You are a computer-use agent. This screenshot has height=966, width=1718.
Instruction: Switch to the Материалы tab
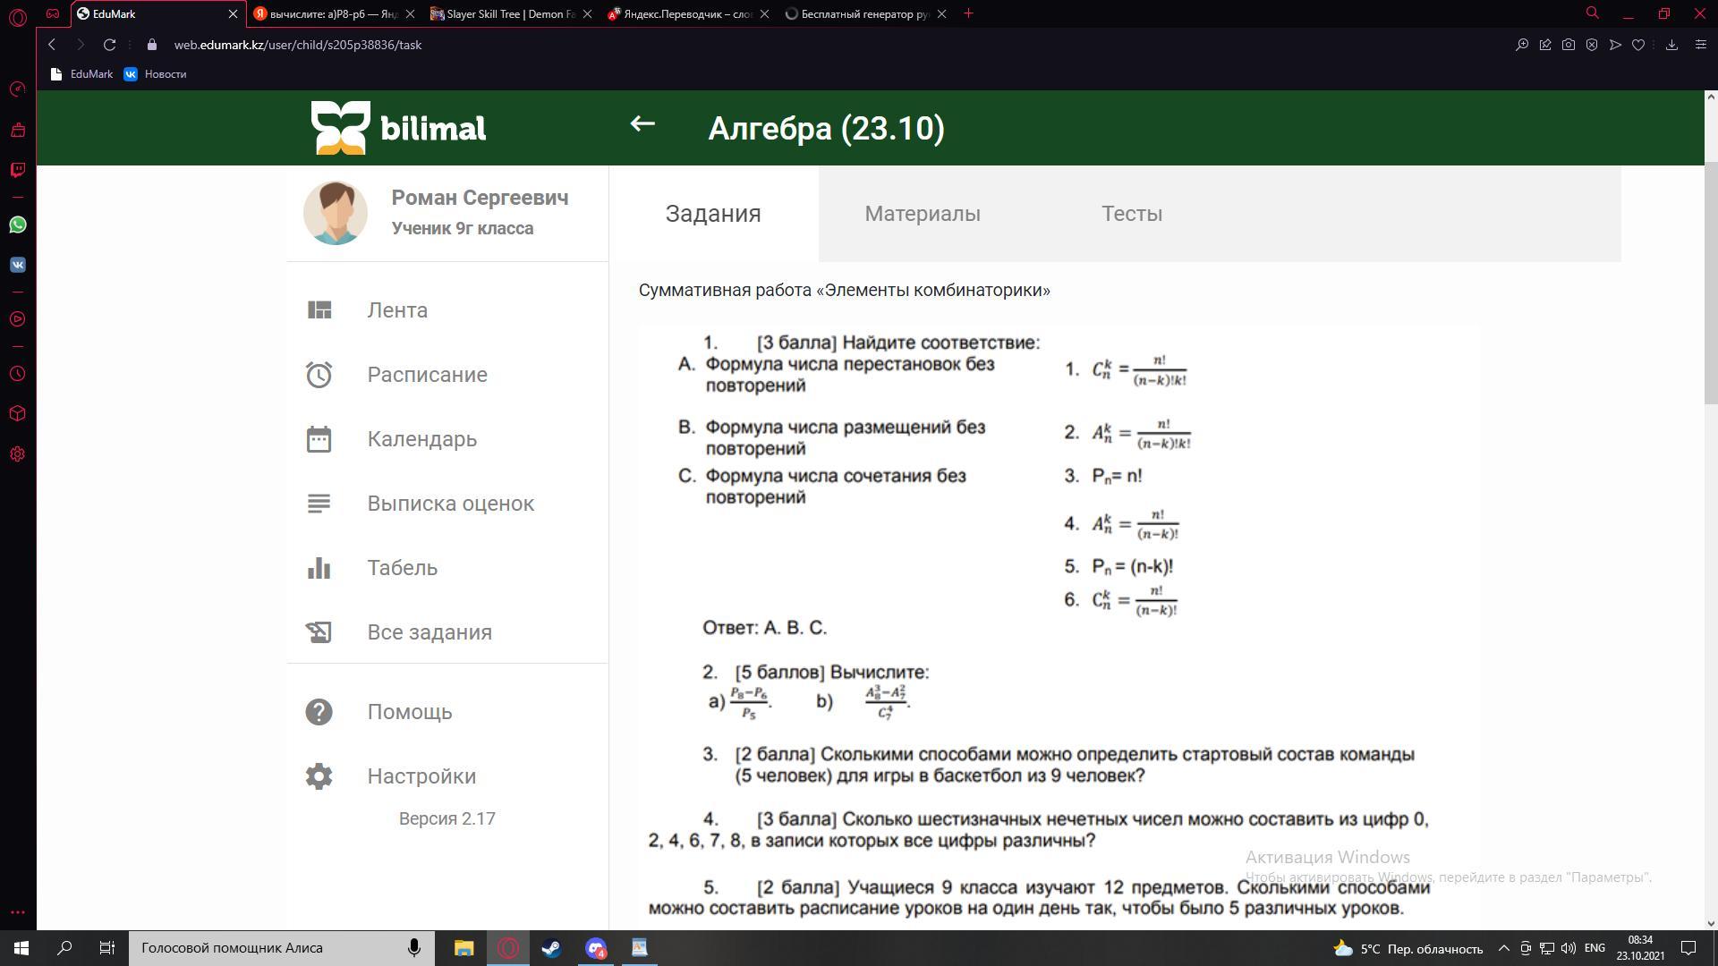922,214
